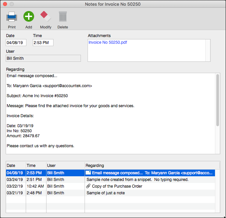Click the Time field showing 2:53 PM

(43, 43)
